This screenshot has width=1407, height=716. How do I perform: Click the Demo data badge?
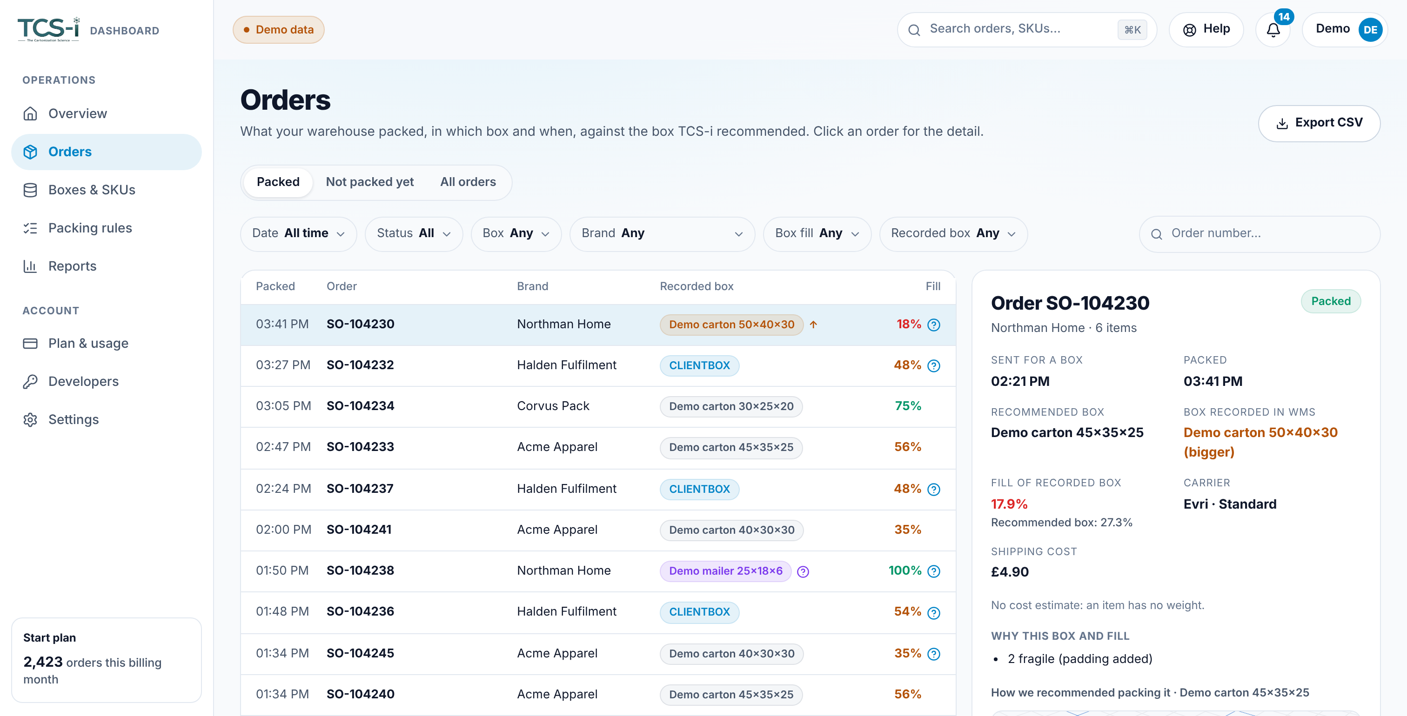279,29
